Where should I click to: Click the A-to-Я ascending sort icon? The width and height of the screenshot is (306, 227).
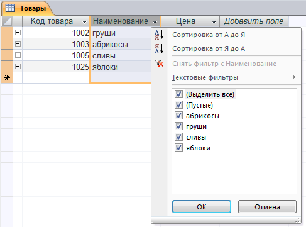click(x=159, y=35)
